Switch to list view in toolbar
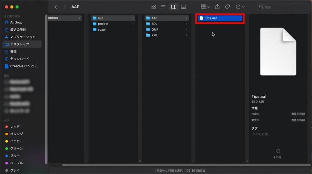Screen dimensions: 312x174 click(163, 7)
